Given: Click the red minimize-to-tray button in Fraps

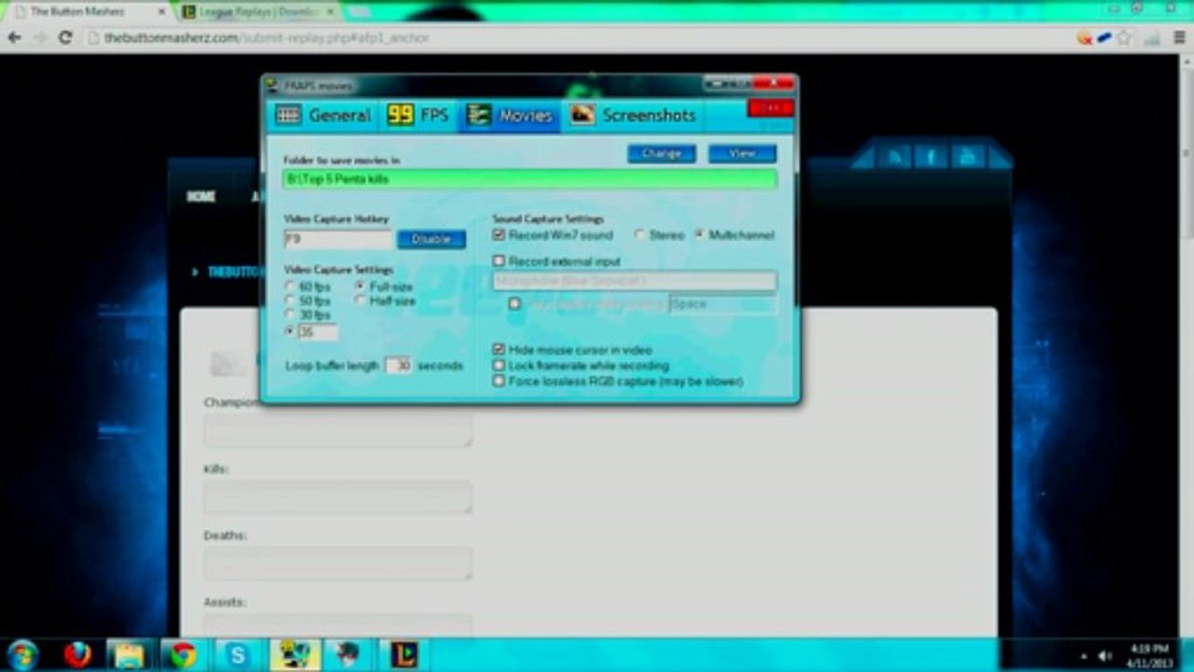Looking at the screenshot, I should [770, 108].
